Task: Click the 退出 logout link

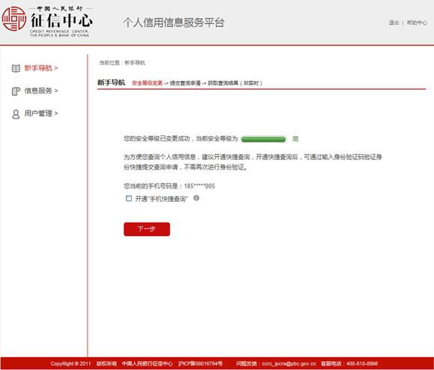Action: click(394, 22)
